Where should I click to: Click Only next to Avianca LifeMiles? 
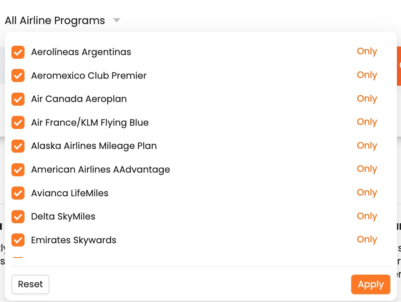coord(366,193)
